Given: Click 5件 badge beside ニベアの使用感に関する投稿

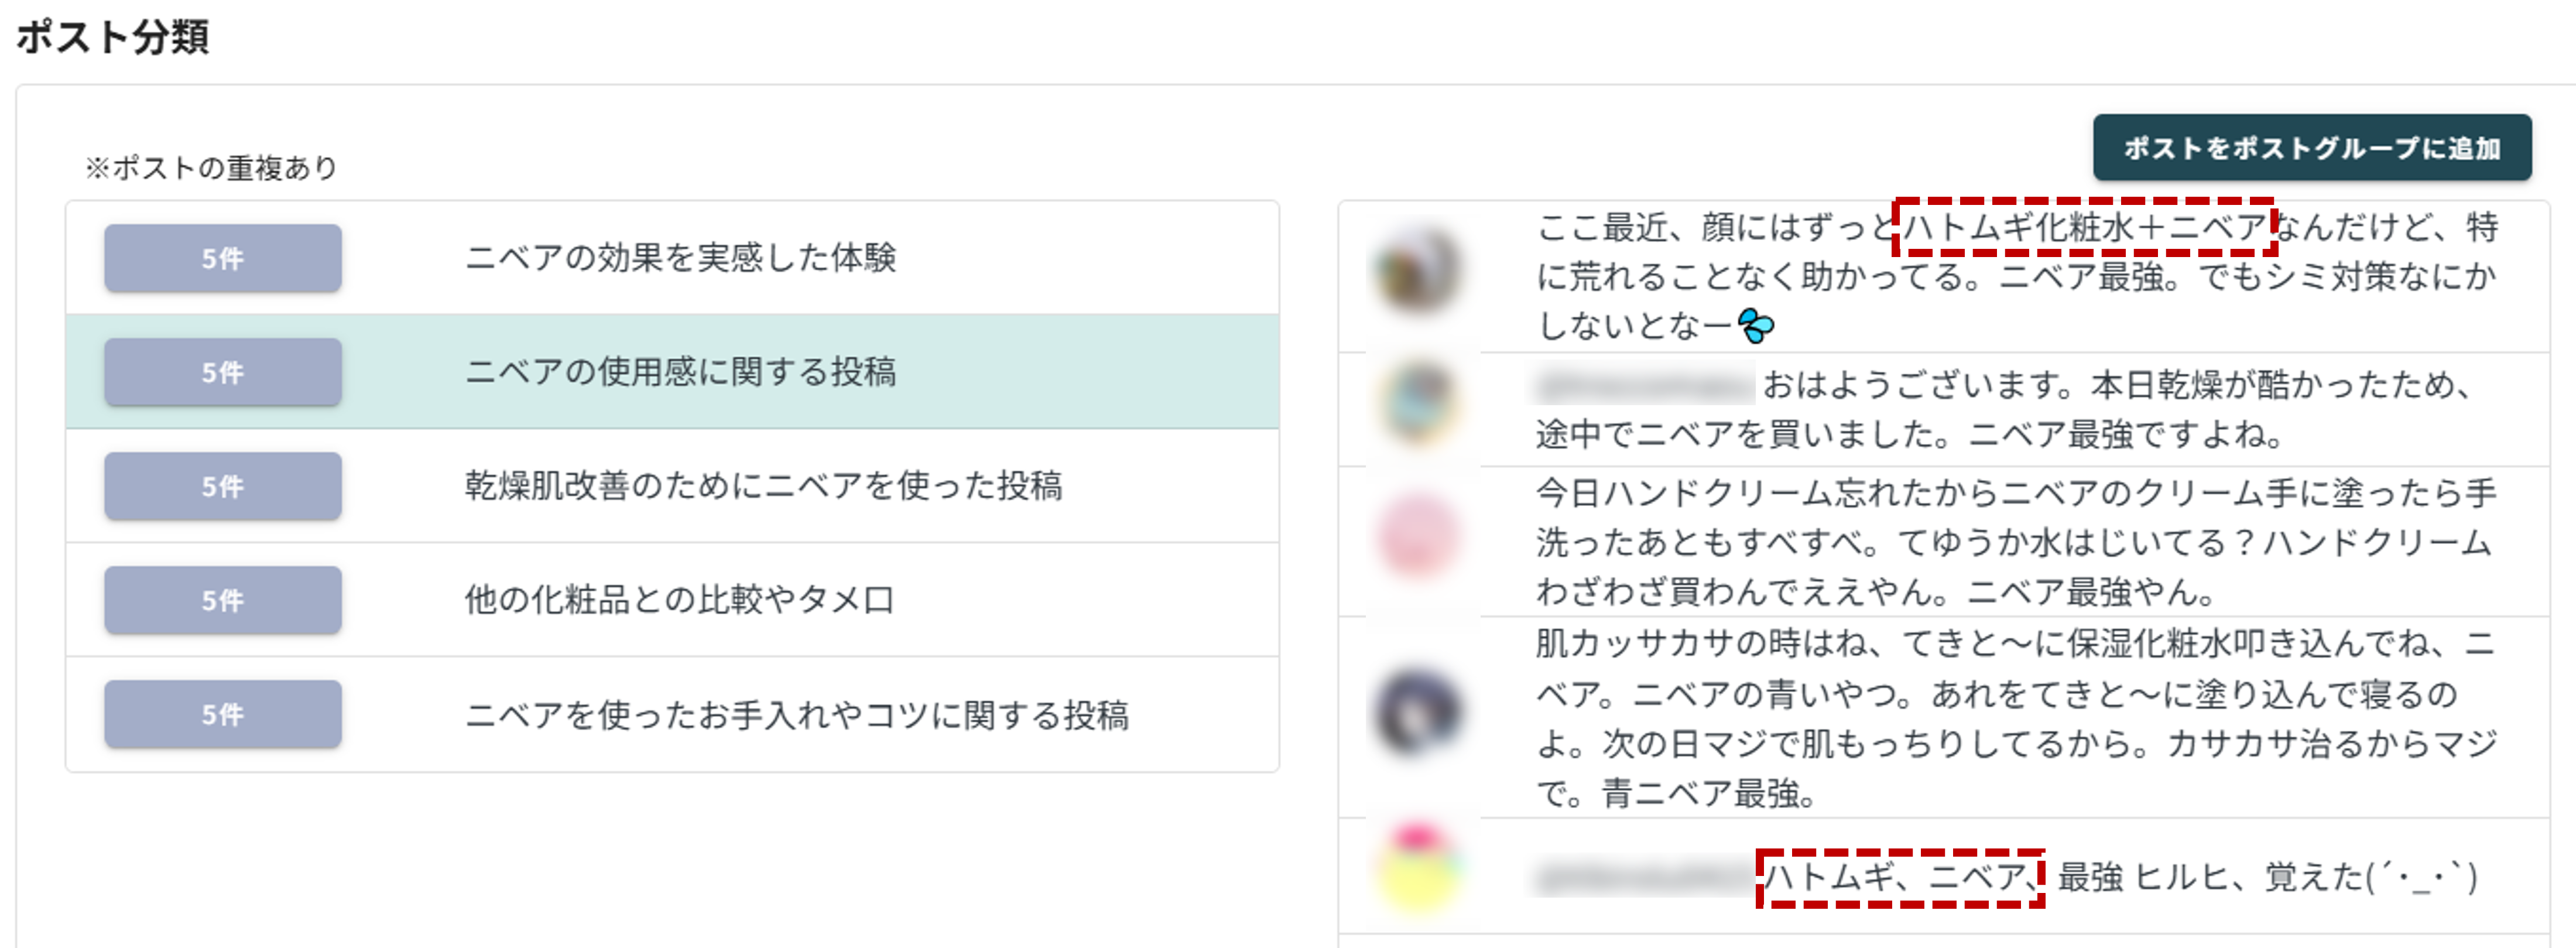Looking at the screenshot, I should click(222, 372).
